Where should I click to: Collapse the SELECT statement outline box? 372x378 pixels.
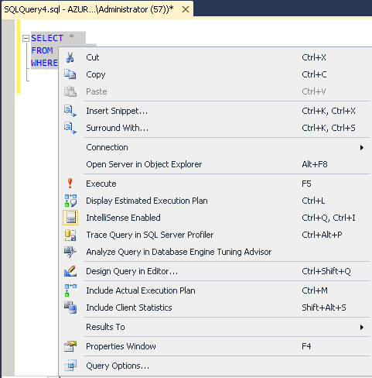tap(26, 38)
